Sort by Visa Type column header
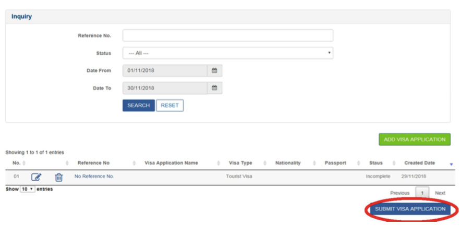The height and width of the screenshot is (226, 460). tap(240, 163)
